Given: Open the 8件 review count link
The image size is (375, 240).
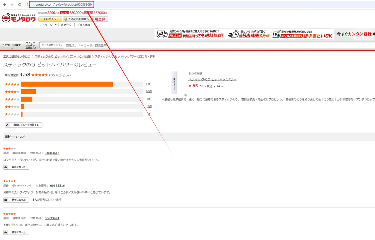Looking at the screenshot, I should [149, 99].
